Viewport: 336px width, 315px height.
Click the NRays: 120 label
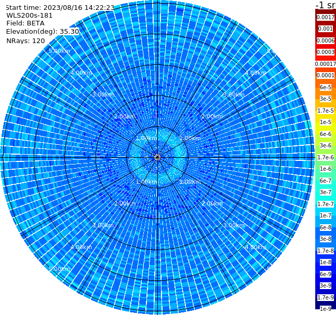[x=25, y=40]
